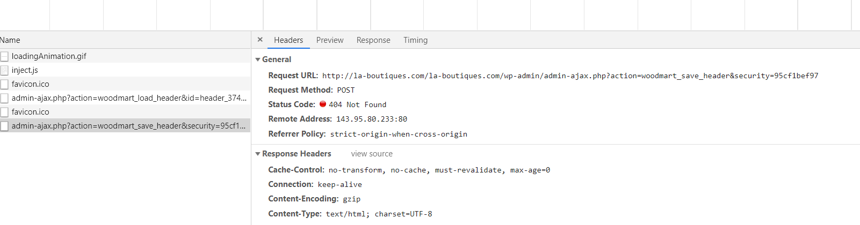The height and width of the screenshot is (225, 860).
Task: Click view source link
Action: [x=372, y=154]
